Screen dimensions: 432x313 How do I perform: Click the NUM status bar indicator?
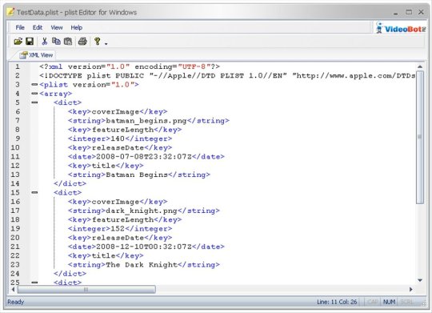[389, 302]
